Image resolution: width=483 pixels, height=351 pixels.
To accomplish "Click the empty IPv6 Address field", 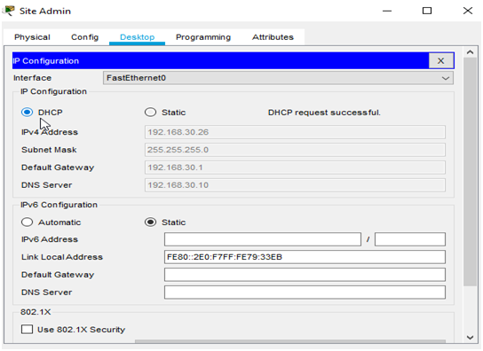I will (x=263, y=239).
